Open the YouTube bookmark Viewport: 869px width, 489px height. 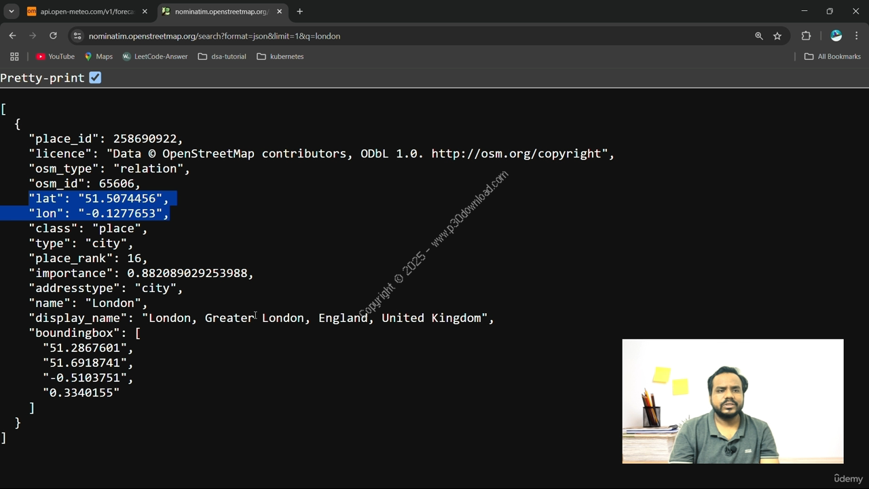coord(55,56)
